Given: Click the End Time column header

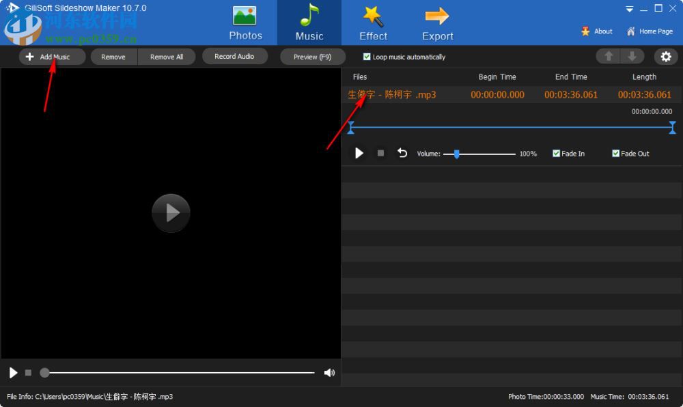Looking at the screenshot, I should (571, 76).
